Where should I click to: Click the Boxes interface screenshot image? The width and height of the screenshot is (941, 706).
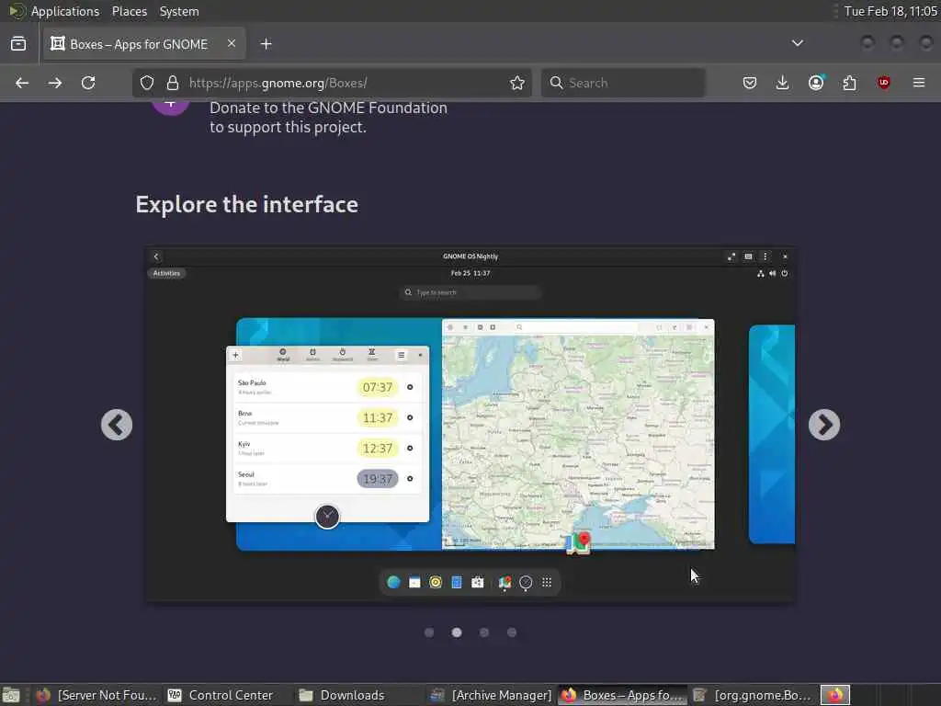[470, 424]
